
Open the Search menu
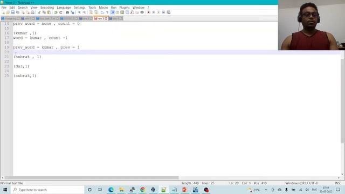coord(23,8)
